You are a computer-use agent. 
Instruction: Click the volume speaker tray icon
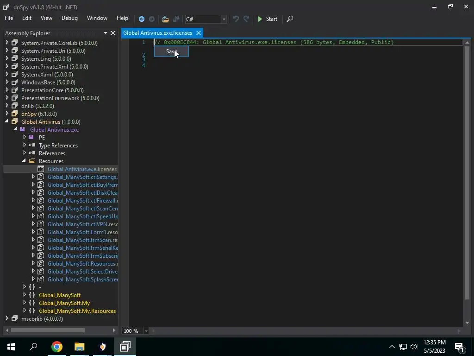tap(414, 347)
